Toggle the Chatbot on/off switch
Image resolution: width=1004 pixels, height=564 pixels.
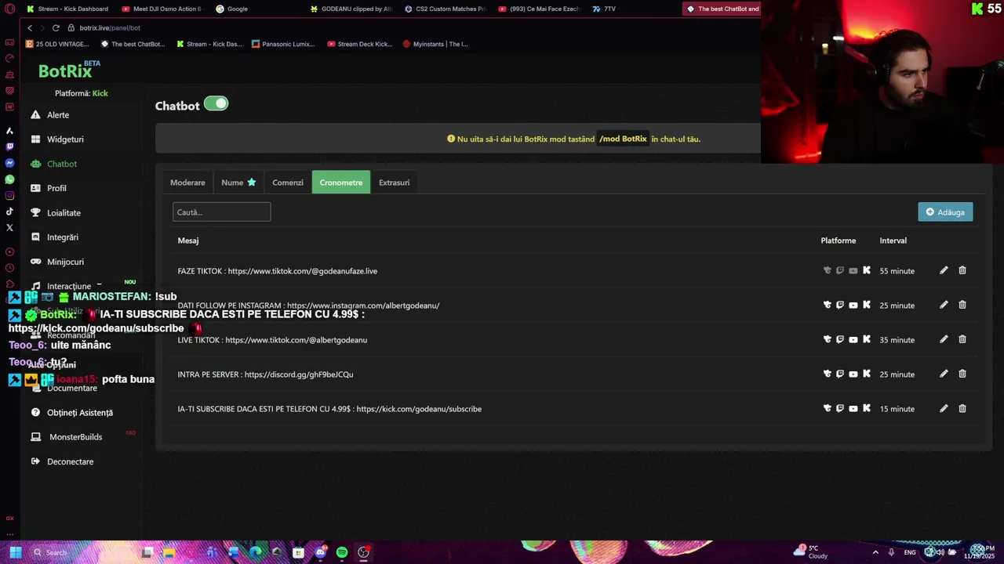(x=216, y=103)
